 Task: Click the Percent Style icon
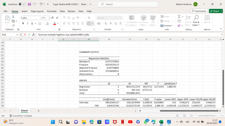tap(106, 23)
